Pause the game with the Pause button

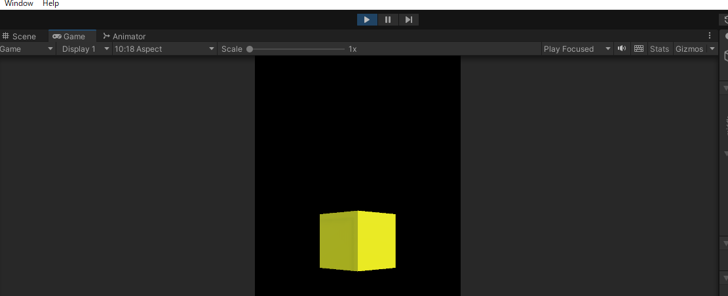pyautogui.click(x=388, y=20)
